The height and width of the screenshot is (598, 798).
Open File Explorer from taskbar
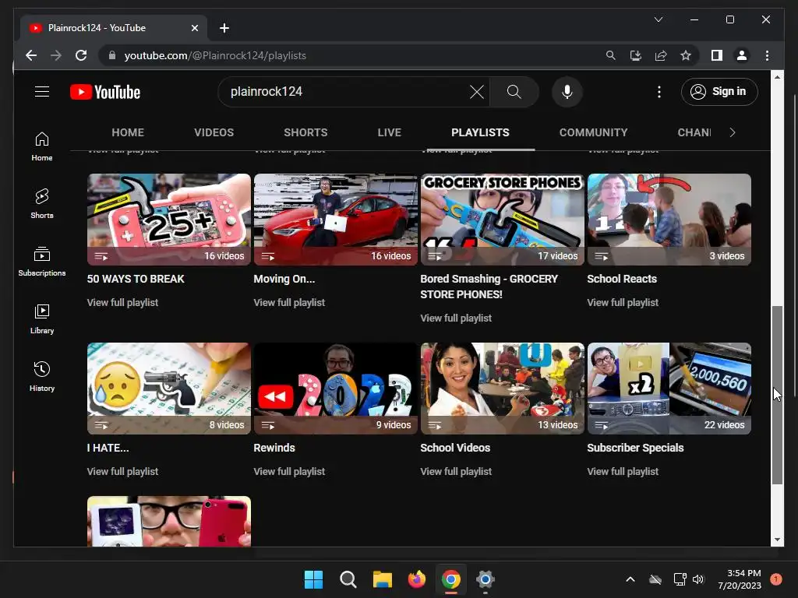click(x=382, y=579)
